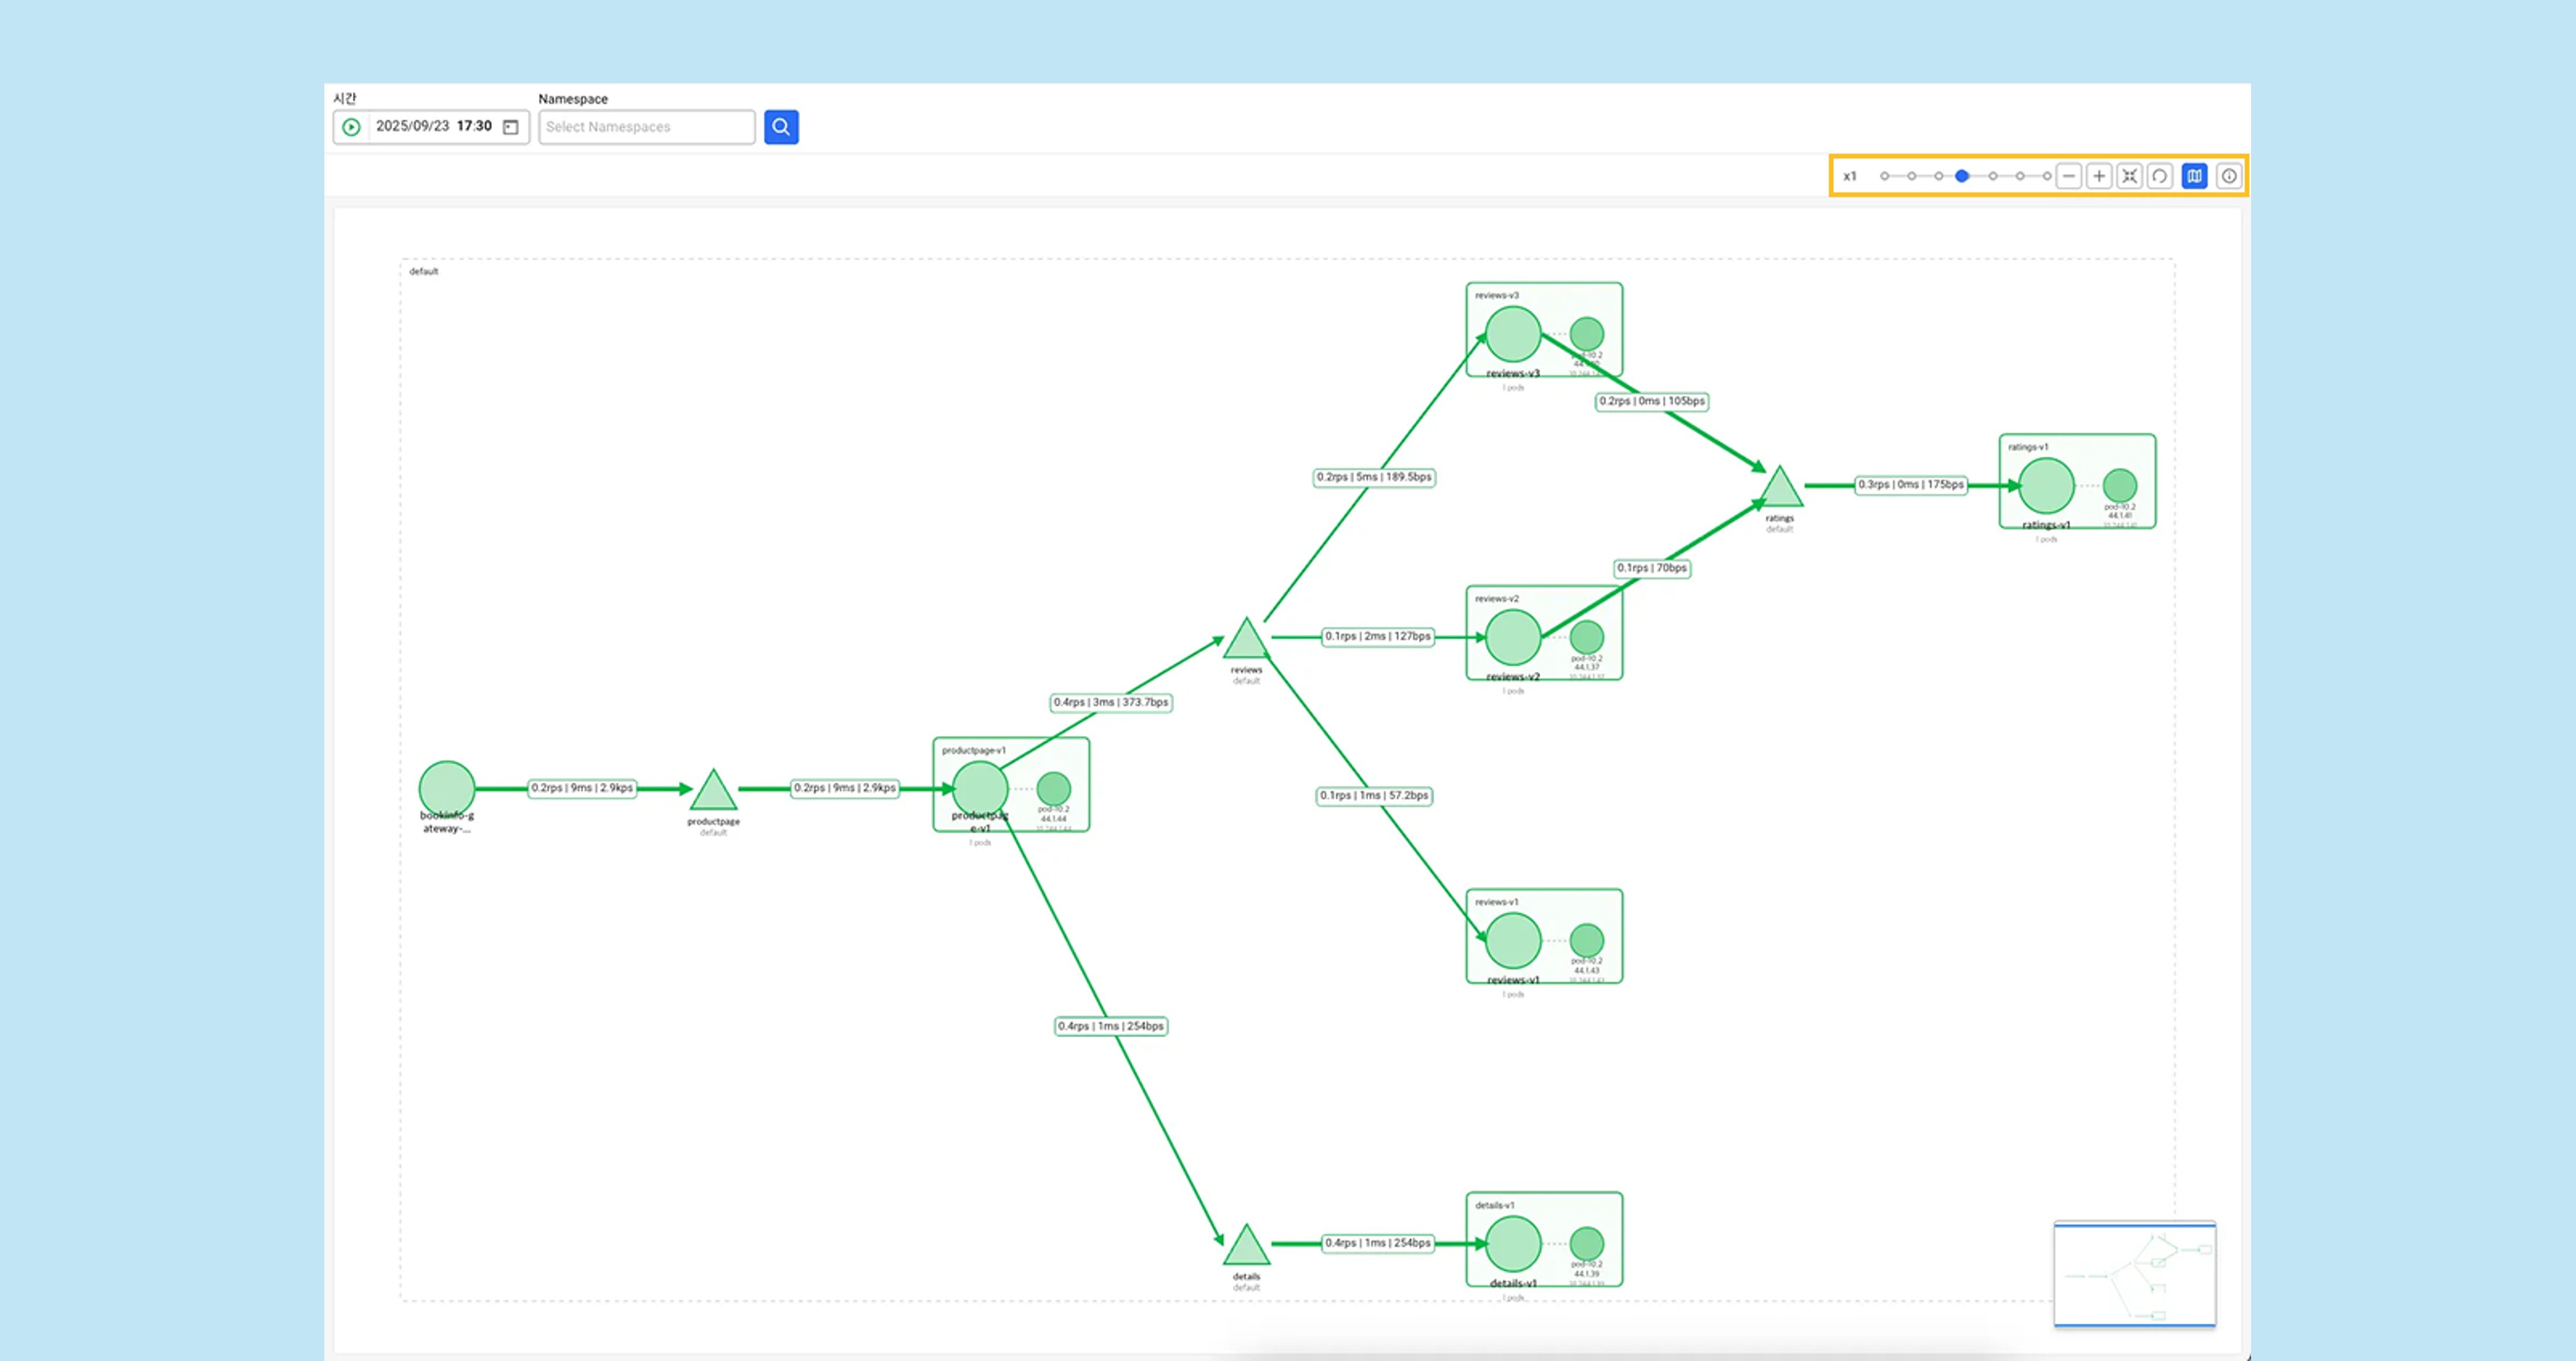2576x1361 pixels.
Task: Select the last zoom slider step
Action: [2047, 176]
